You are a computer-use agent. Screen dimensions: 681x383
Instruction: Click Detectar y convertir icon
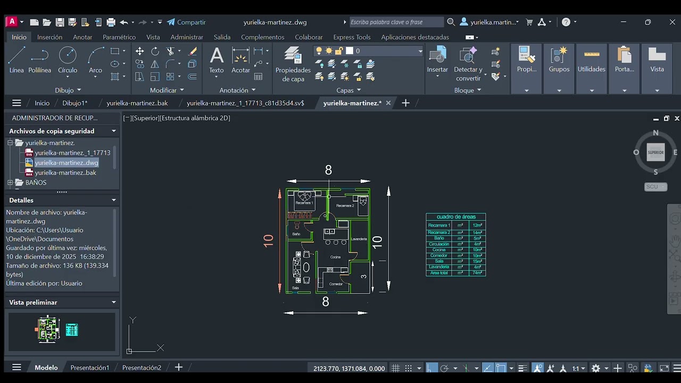point(468,63)
